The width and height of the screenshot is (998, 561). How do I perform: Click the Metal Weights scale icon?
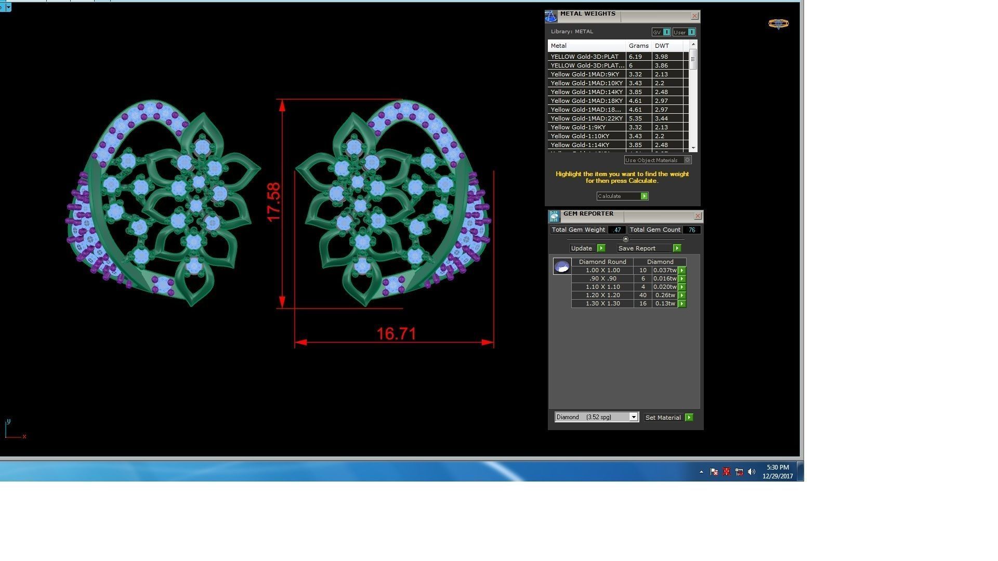point(551,17)
